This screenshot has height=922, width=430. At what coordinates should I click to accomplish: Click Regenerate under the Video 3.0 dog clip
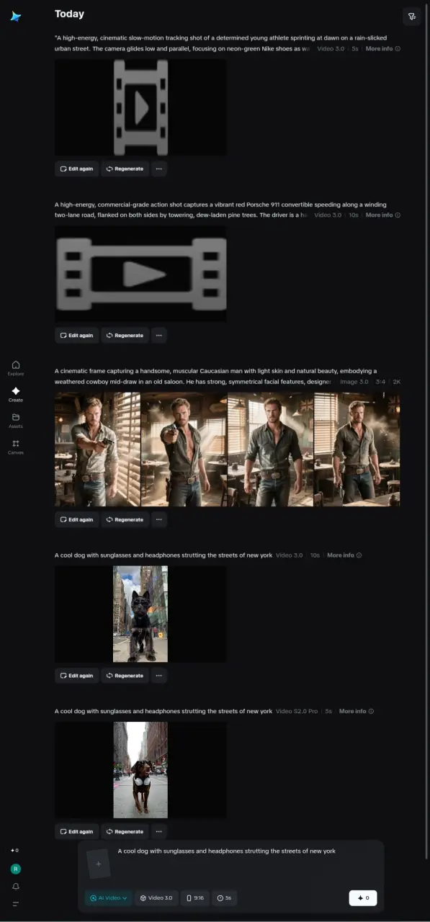[125, 676]
